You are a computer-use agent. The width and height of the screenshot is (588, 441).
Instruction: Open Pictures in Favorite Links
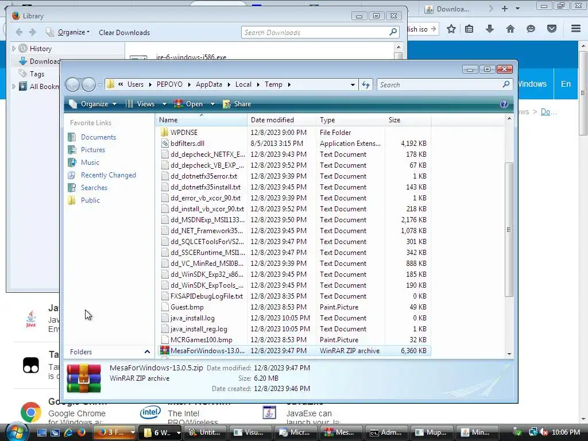coord(92,150)
